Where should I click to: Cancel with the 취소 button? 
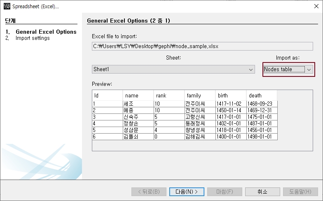coord(262,192)
